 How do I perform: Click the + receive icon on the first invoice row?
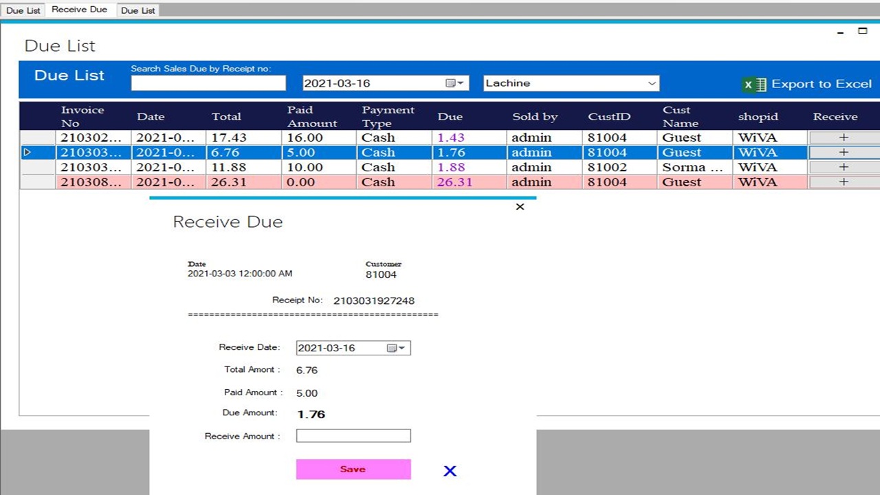pos(844,137)
